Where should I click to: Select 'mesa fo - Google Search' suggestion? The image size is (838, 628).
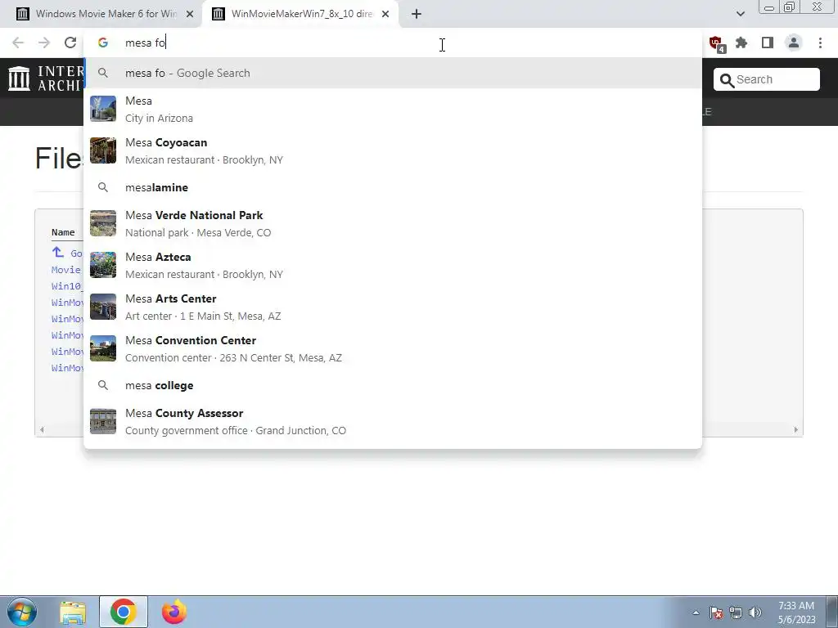pos(393,73)
